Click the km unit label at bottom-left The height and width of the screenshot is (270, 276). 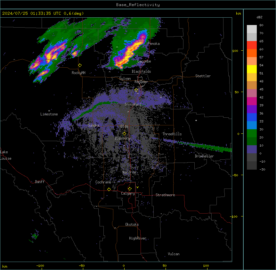[5, 266]
